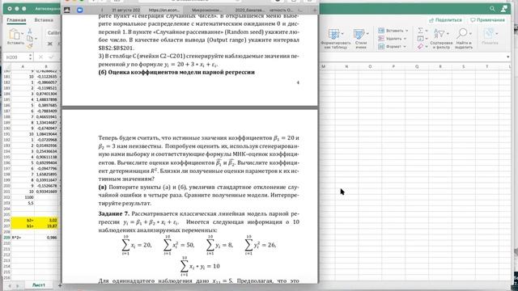Click the Copy icon in Excel ribbon
Image resolution: width=518 pixels, height=291 pixels.
tap(30, 39)
